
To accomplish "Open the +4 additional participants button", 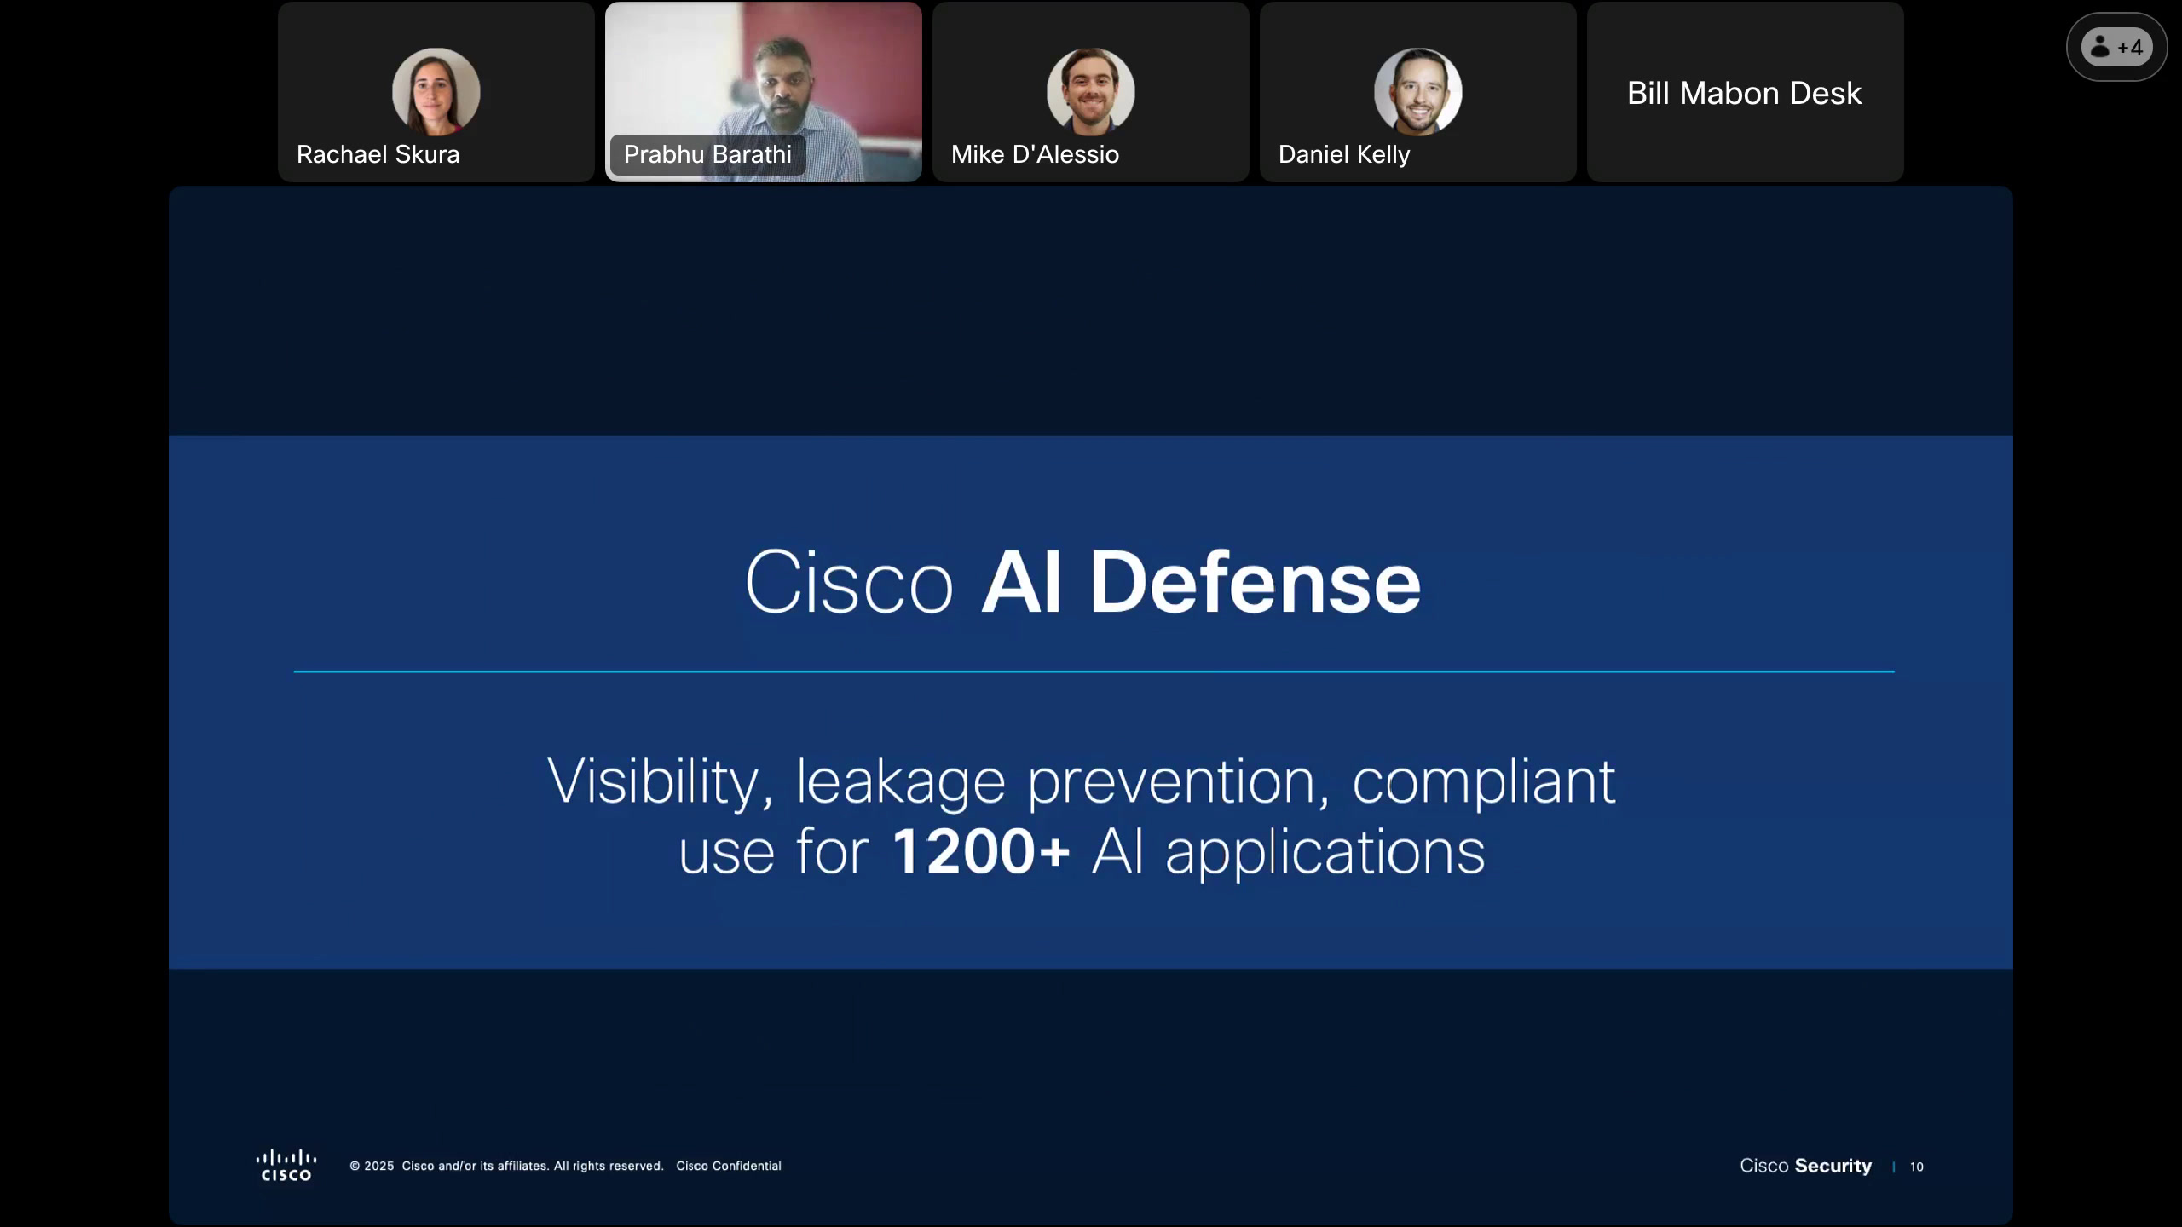I will coord(2116,47).
